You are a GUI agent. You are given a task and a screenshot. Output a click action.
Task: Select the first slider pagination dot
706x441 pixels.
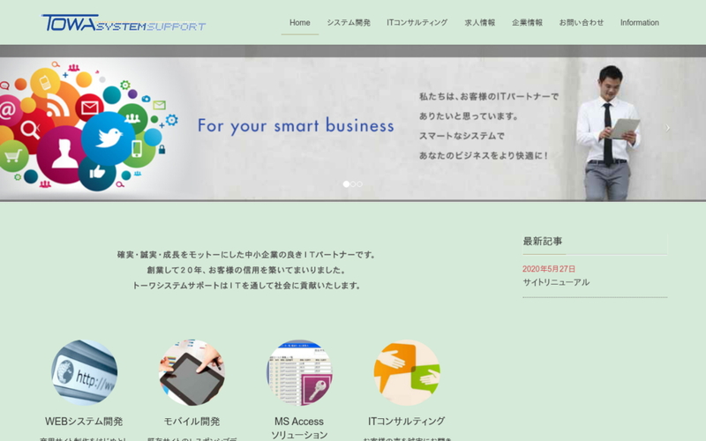(x=346, y=184)
